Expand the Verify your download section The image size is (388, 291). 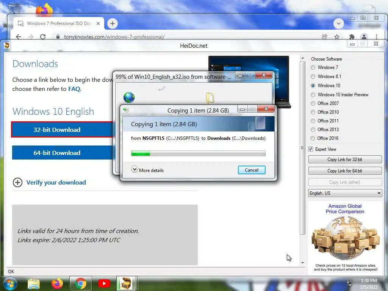[x=56, y=183]
